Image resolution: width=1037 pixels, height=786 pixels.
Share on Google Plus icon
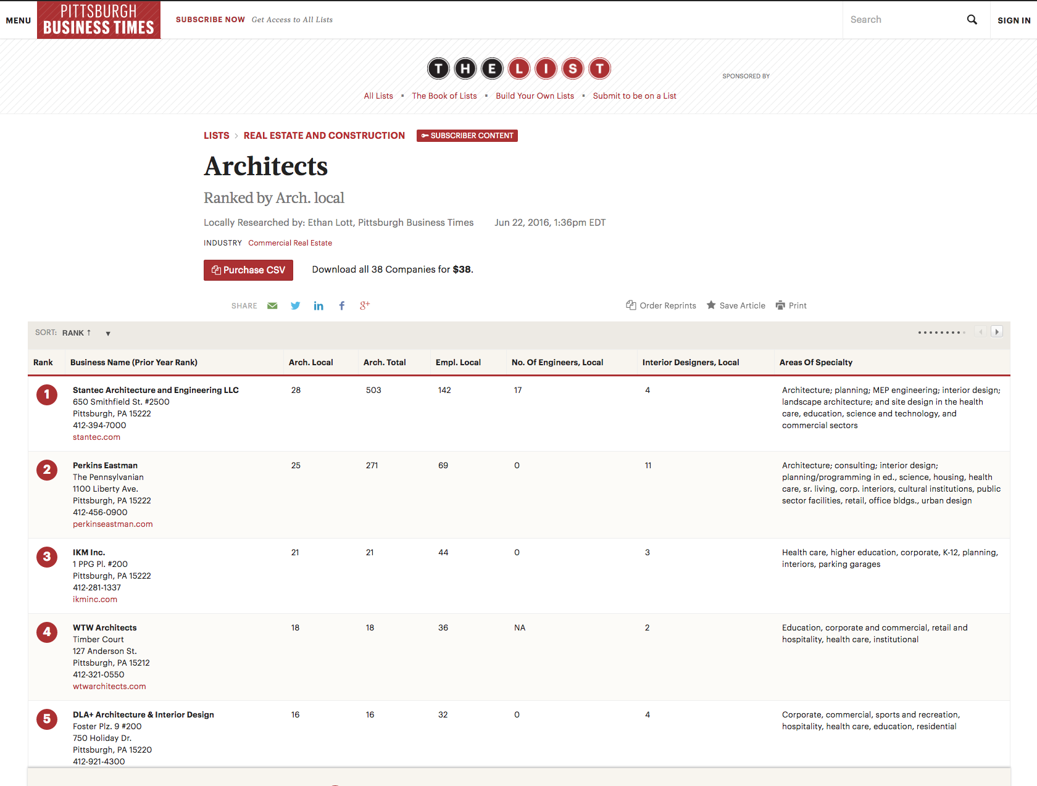point(365,305)
